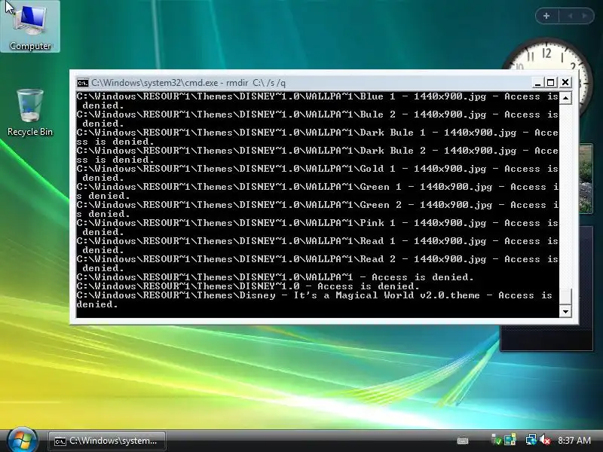Click Sidebar previous gadgets page arrow
This screenshot has height=452, width=603.
[570, 16]
